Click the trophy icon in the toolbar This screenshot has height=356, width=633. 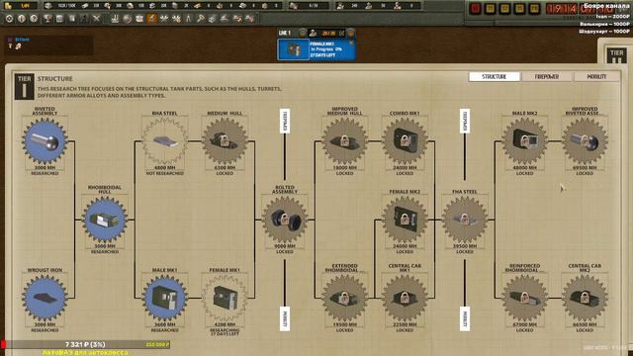[x=47, y=19]
